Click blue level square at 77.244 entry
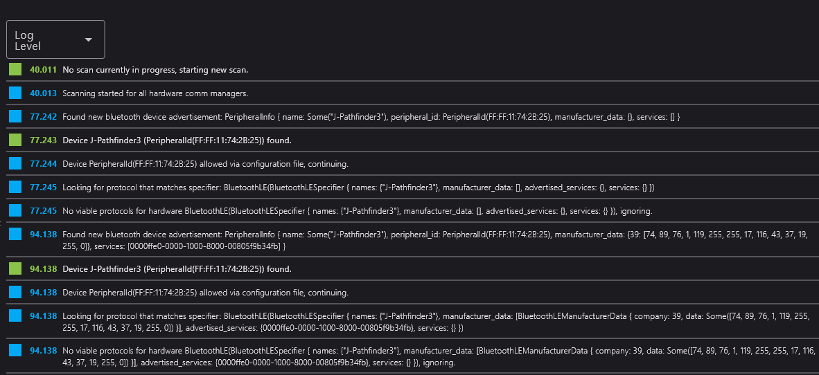 pyautogui.click(x=15, y=164)
